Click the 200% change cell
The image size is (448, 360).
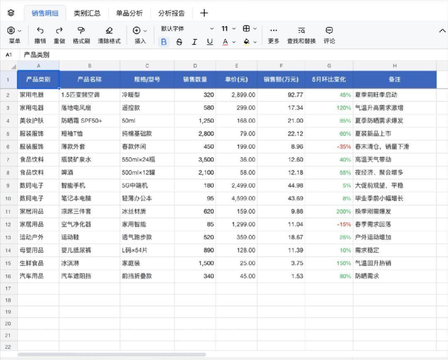click(329, 212)
